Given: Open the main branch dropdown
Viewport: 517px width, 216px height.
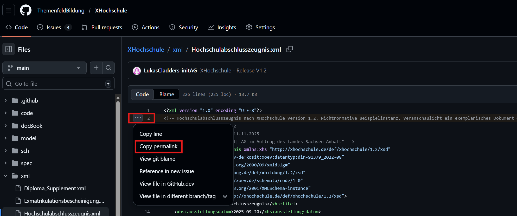Looking at the screenshot, I should [44, 68].
